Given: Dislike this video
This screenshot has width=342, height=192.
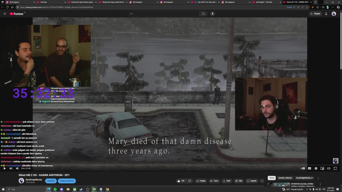Looking at the screenshot, I should (x=189, y=181).
